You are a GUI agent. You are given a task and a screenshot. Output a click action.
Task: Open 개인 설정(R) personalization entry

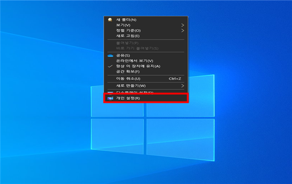(x=146, y=98)
